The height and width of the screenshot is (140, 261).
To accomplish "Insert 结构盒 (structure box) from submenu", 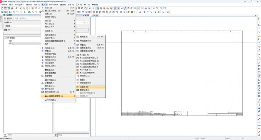I will click(x=91, y=37).
